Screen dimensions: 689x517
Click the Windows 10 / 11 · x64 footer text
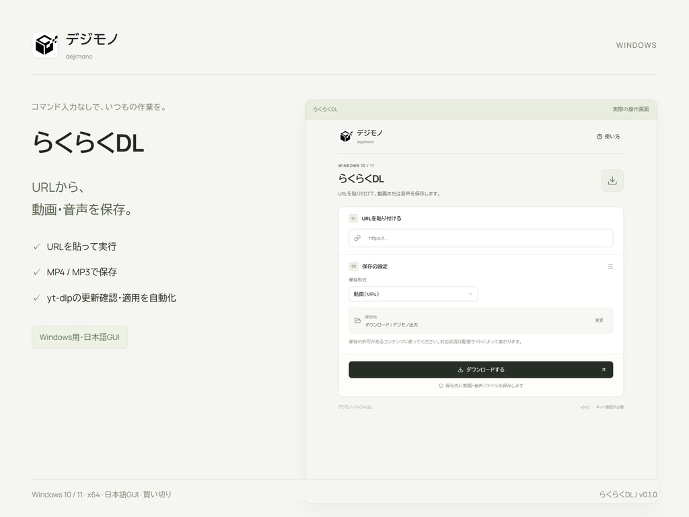tap(102, 495)
